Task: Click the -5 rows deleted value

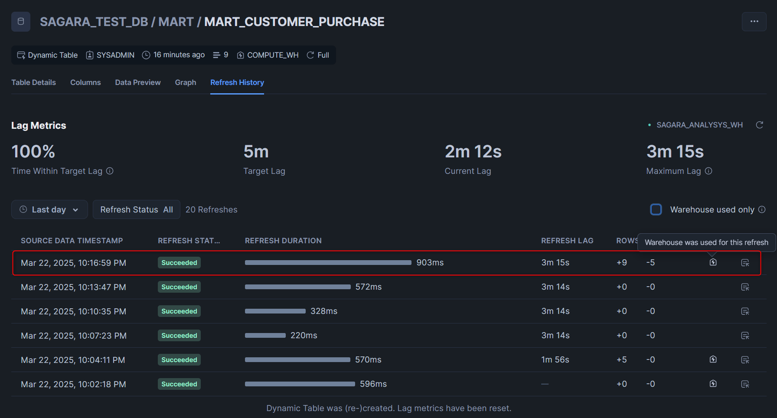Action: click(x=650, y=263)
